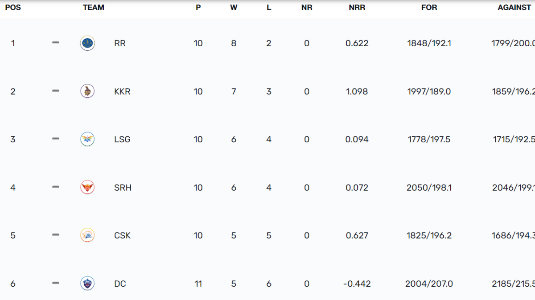
Task: Click the position change dash for RR
Action: point(56,43)
